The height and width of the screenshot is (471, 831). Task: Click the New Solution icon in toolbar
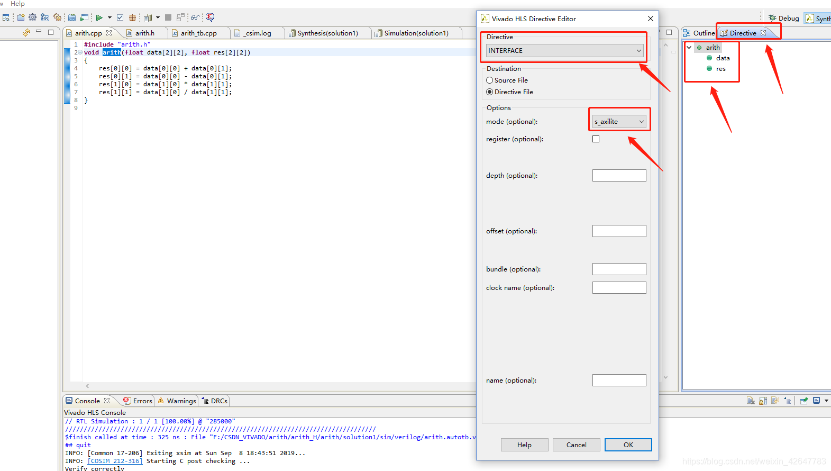[x=45, y=17]
